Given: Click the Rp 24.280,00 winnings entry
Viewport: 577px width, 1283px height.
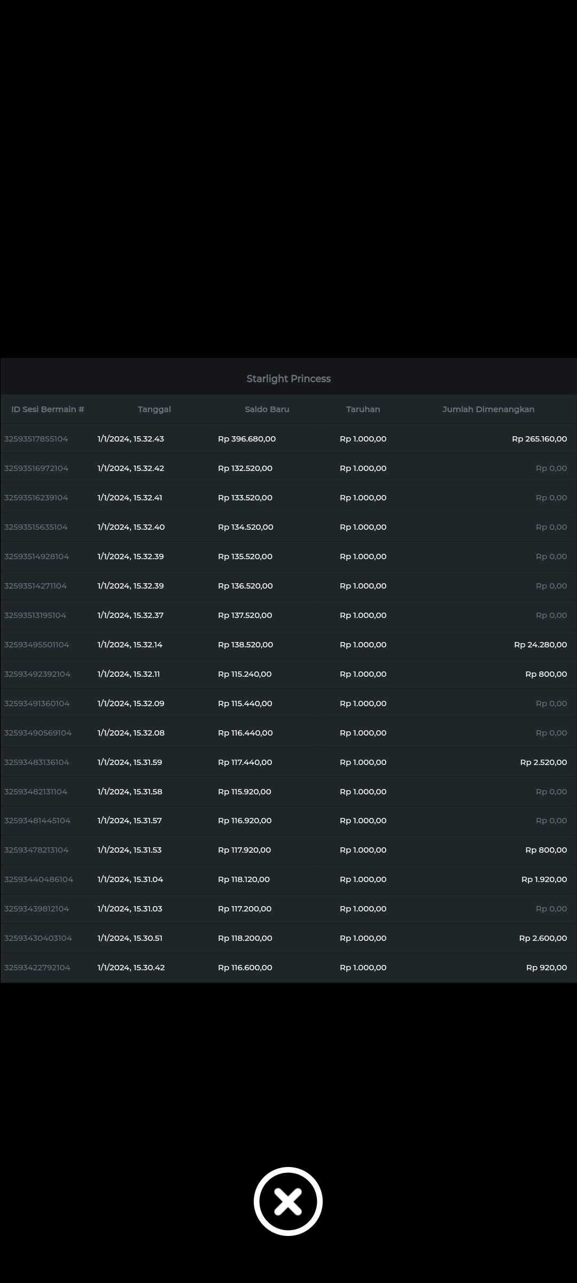Looking at the screenshot, I should [x=540, y=645].
